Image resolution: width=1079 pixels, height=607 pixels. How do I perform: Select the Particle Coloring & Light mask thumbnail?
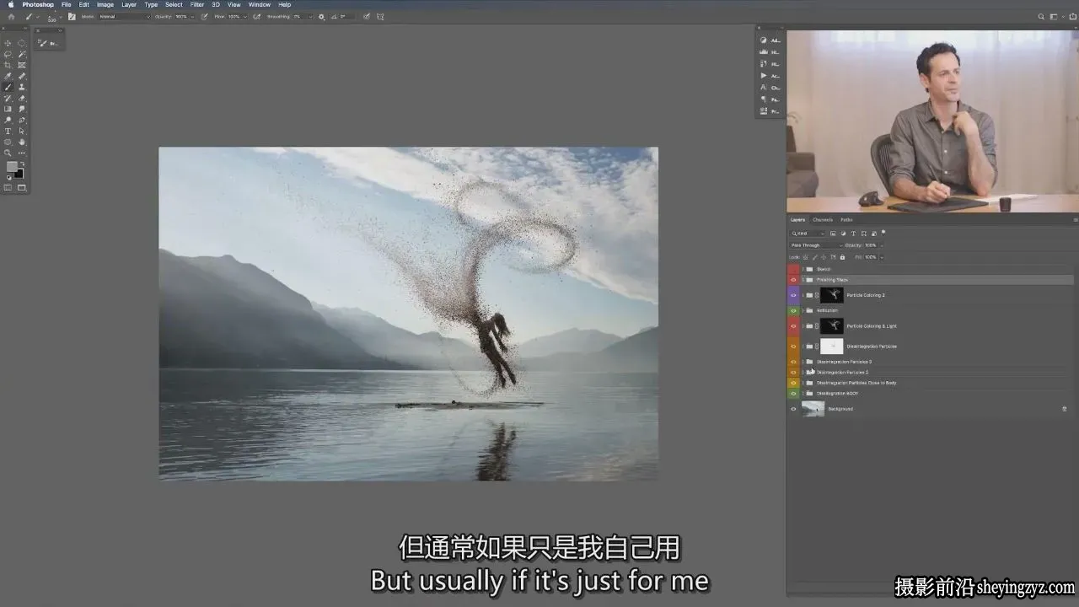coord(832,326)
